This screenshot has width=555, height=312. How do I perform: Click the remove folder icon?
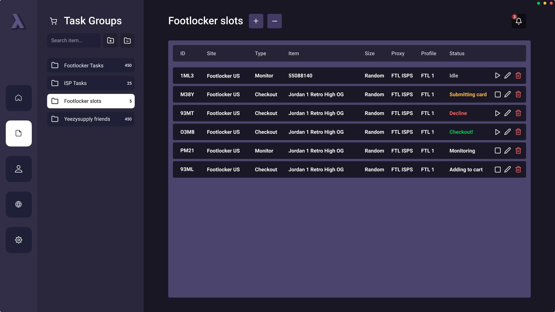[127, 40]
